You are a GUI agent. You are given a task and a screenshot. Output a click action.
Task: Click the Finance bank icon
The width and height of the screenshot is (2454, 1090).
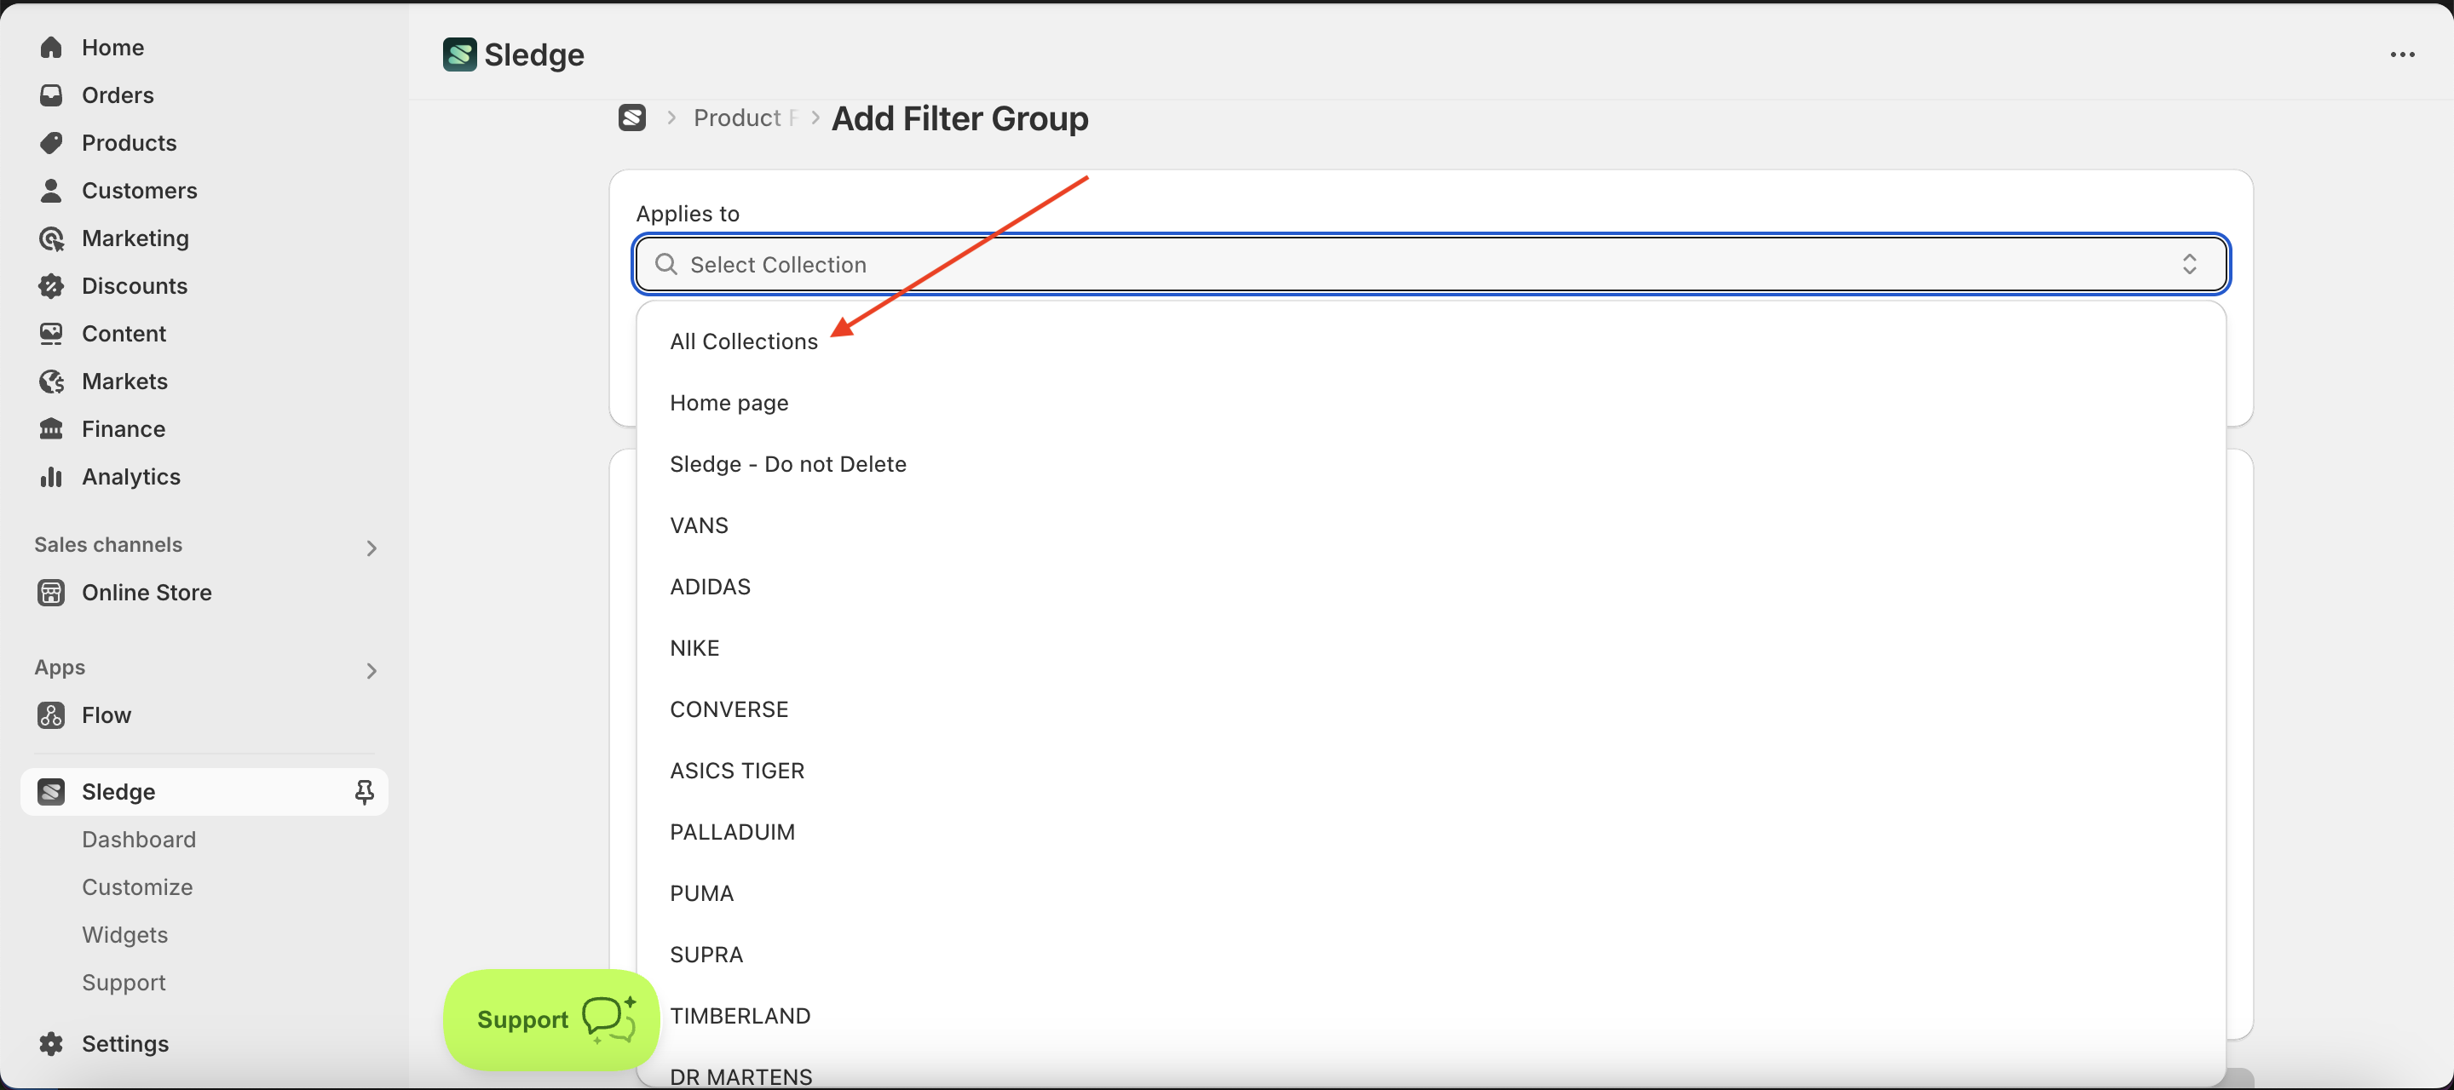51,428
